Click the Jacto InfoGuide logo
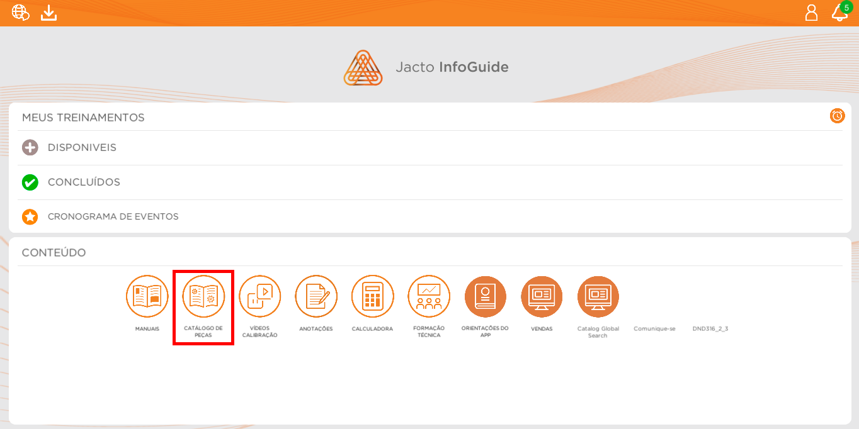The width and height of the screenshot is (859, 429). 426,67
